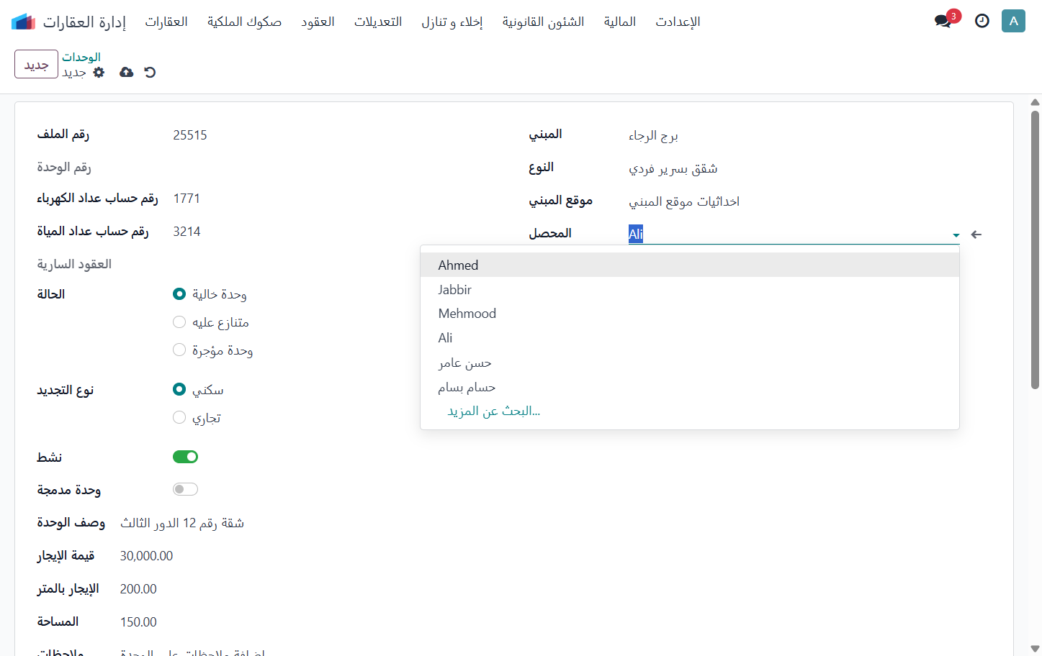Click the vertical scrollbar thumb

(x=1035, y=250)
